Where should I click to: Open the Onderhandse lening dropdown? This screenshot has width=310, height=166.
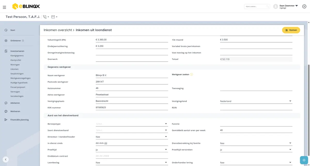[256, 163]
